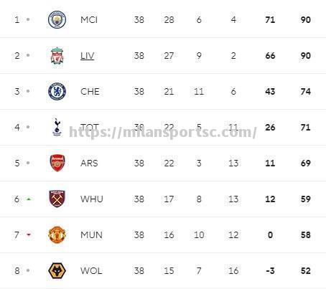Open the MCI team name
Viewport: 326px width, 289px height.
tap(89, 20)
